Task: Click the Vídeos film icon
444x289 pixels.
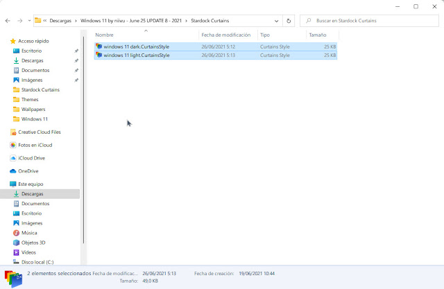Action: coord(16,252)
